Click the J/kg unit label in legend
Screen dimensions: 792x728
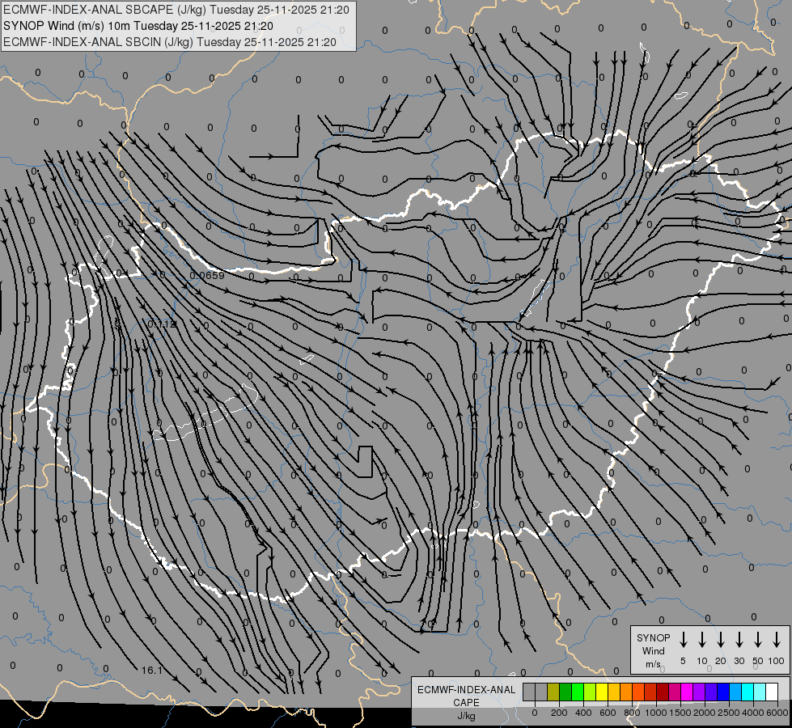[x=466, y=716]
